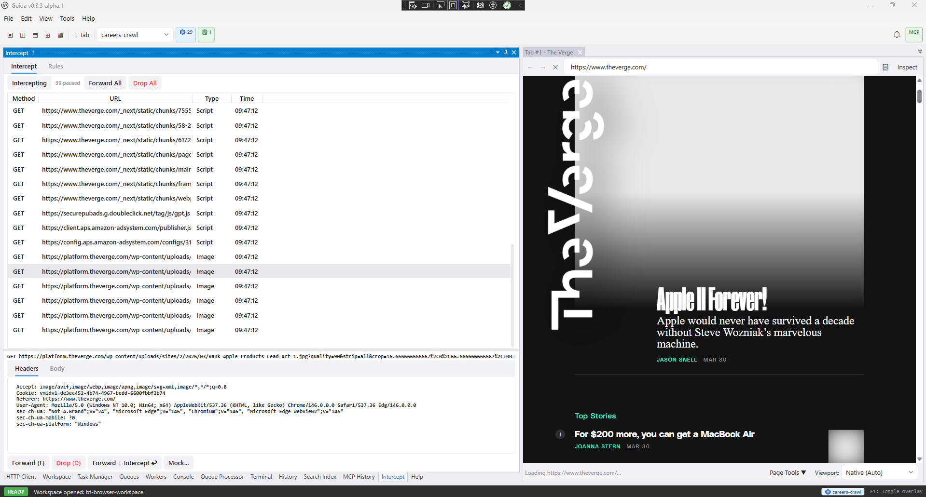Click the Forward (F) button
Image resolution: width=926 pixels, height=497 pixels.
[28, 463]
